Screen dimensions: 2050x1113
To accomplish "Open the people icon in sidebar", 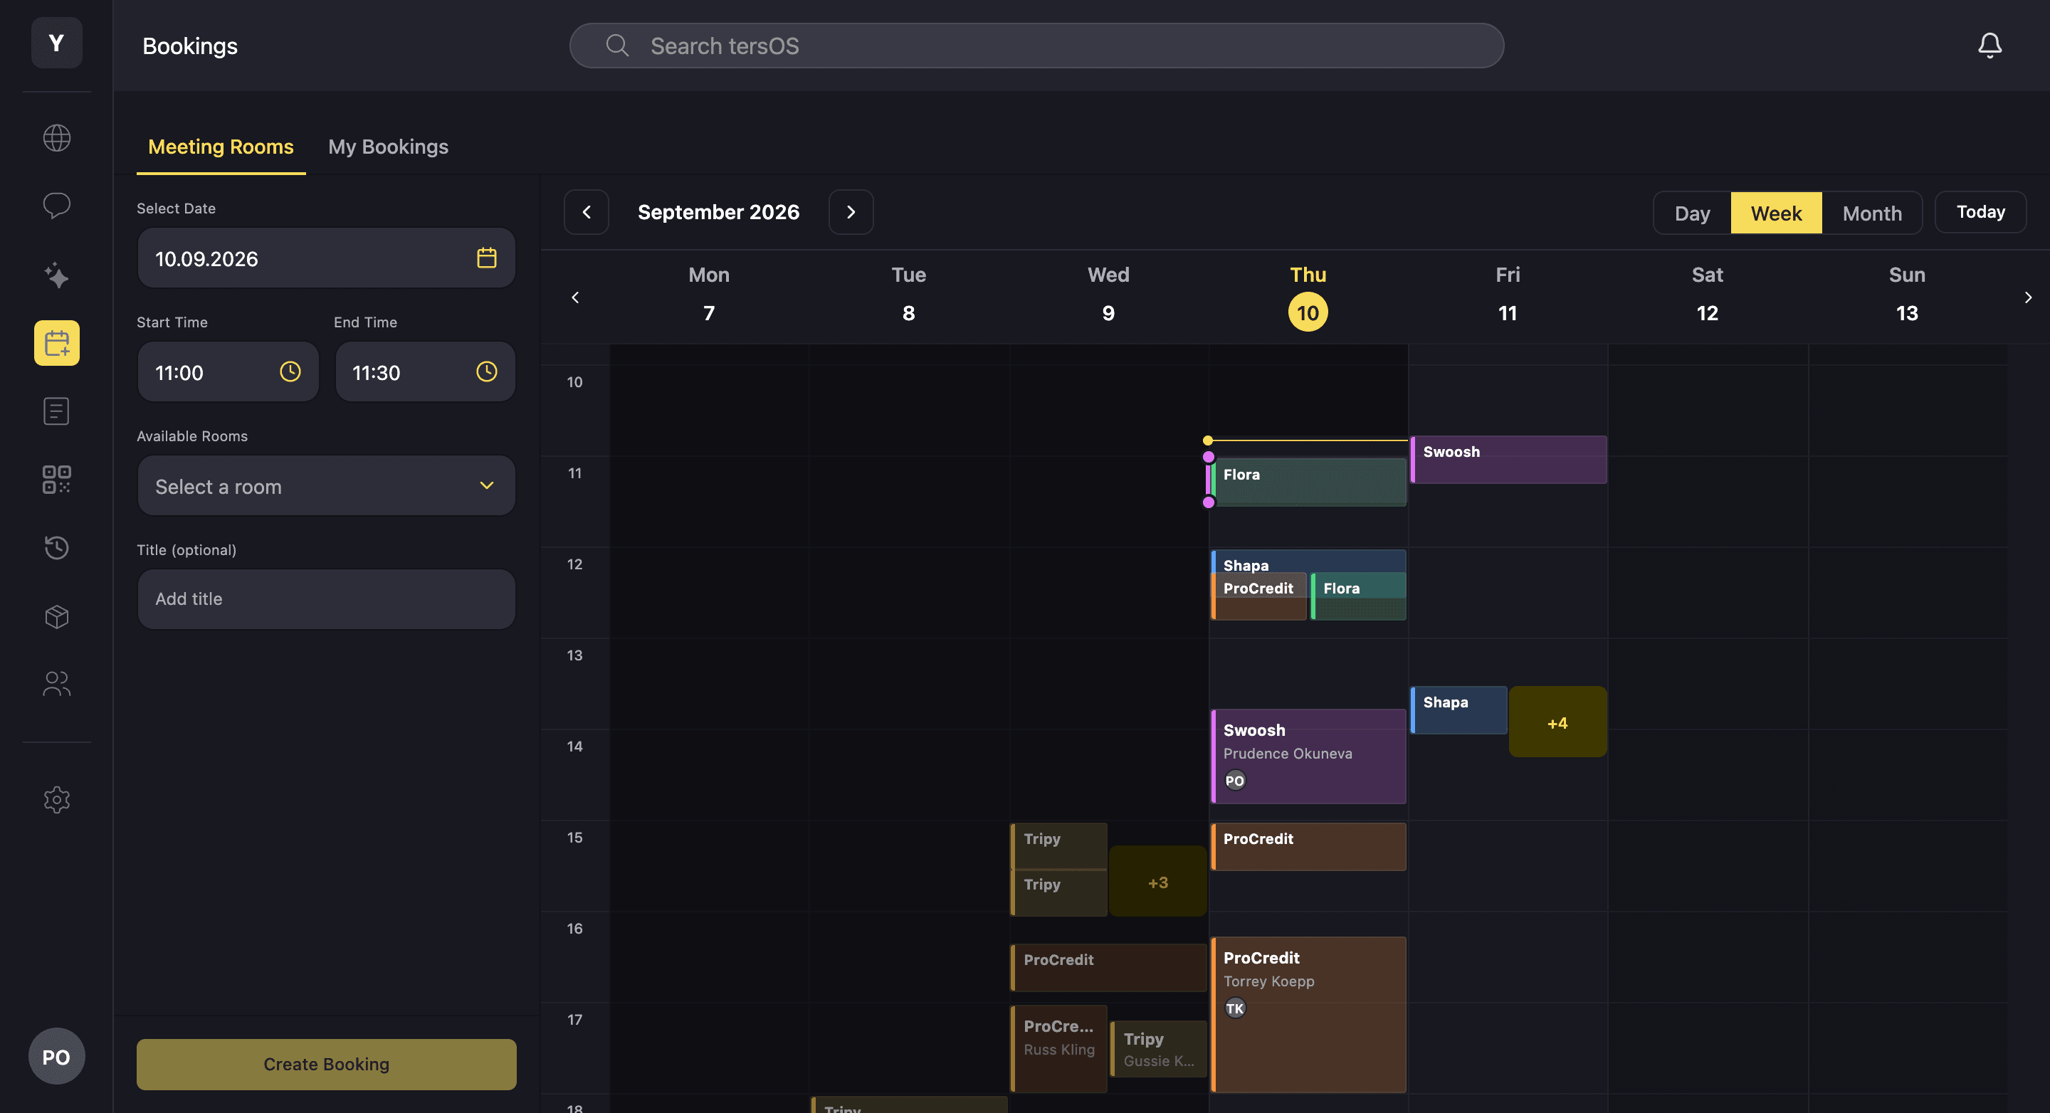I will click(56, 684).
